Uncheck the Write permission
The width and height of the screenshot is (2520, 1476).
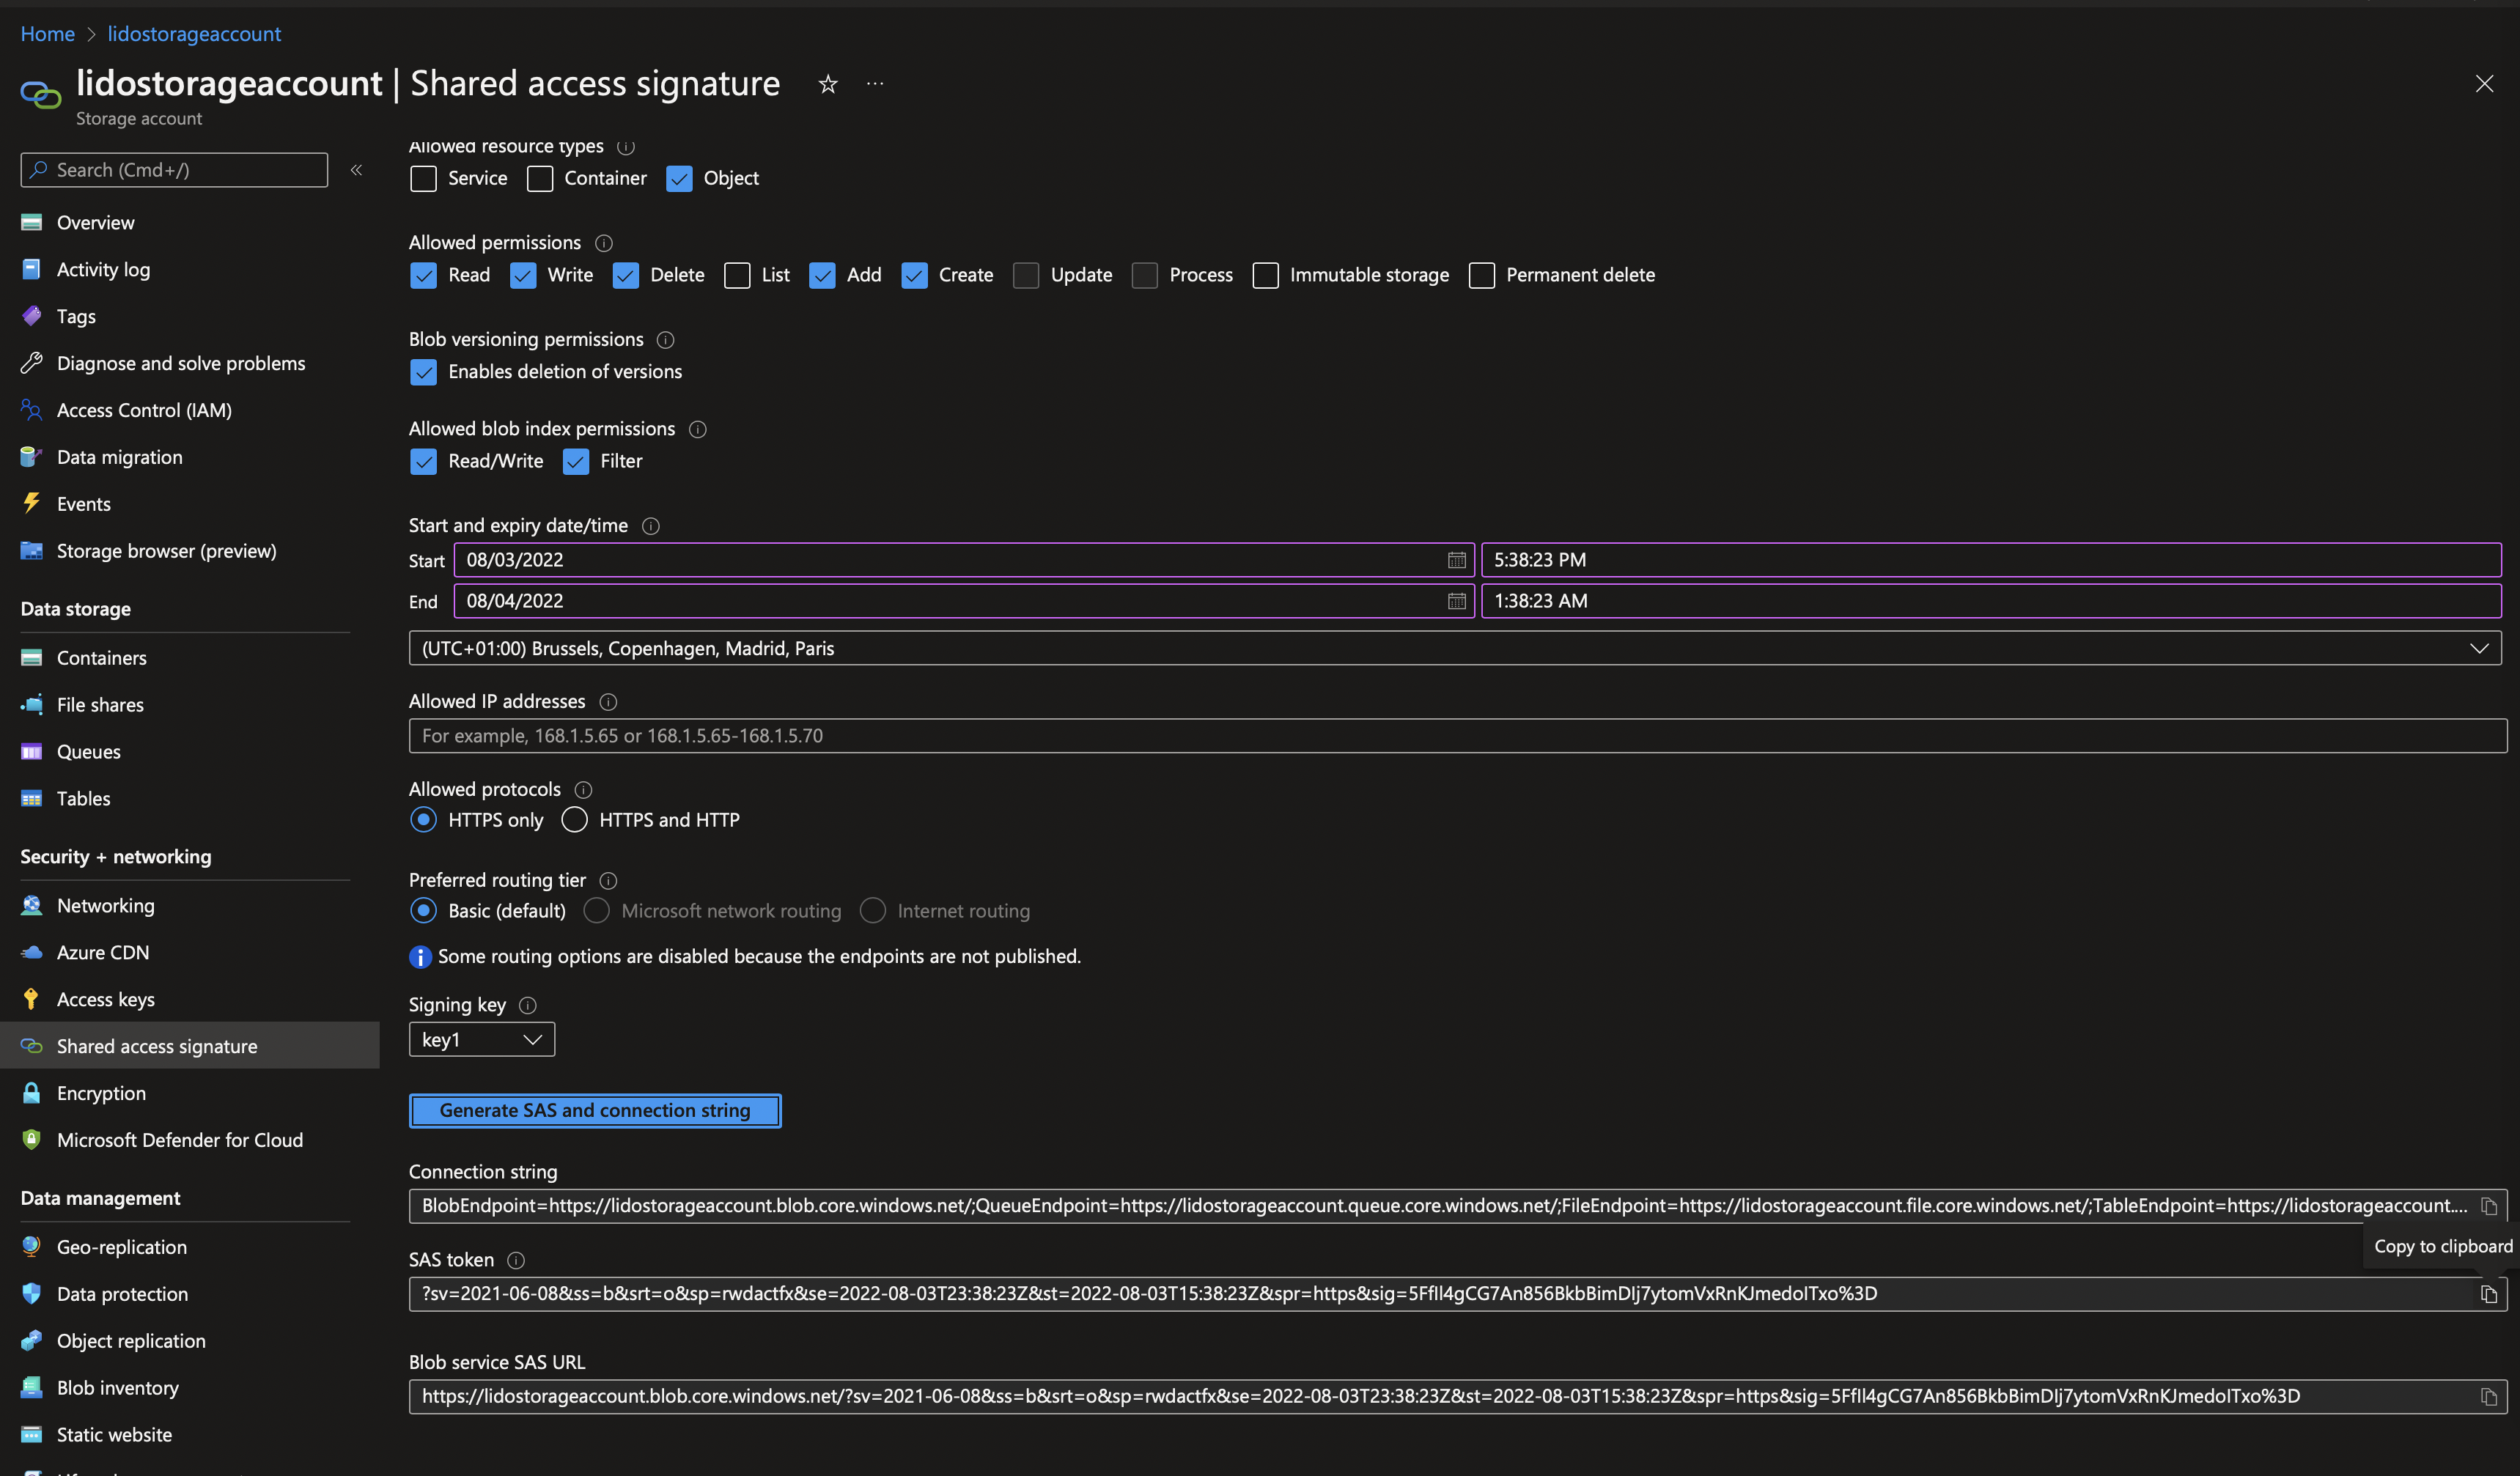click(523, 276)
